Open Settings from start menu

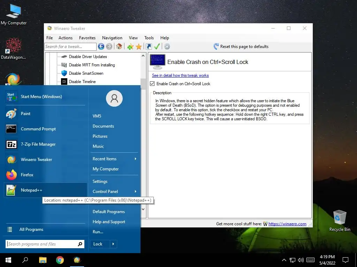pos(114,181)
